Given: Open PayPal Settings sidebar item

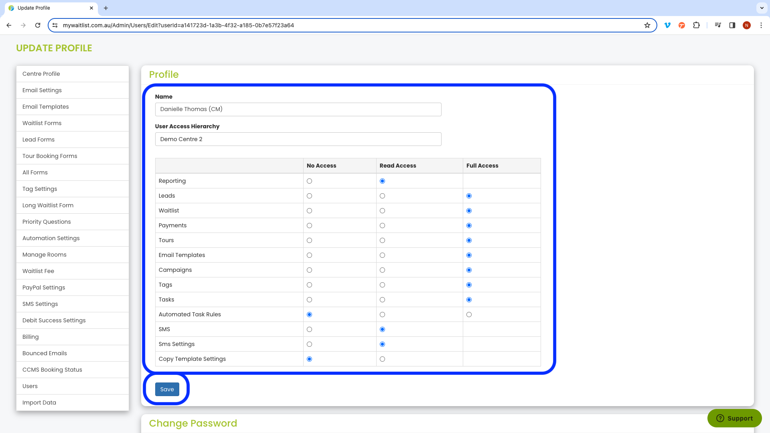Looking at the screenshot, I should tap(73, 287).
